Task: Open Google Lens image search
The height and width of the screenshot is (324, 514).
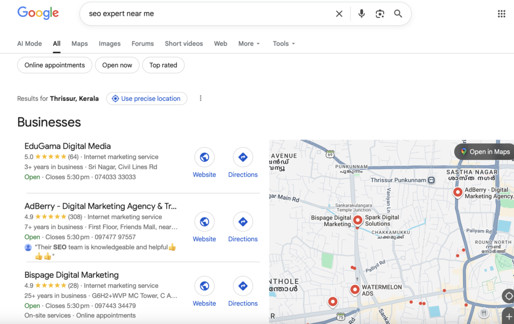Action: (379, 14)
